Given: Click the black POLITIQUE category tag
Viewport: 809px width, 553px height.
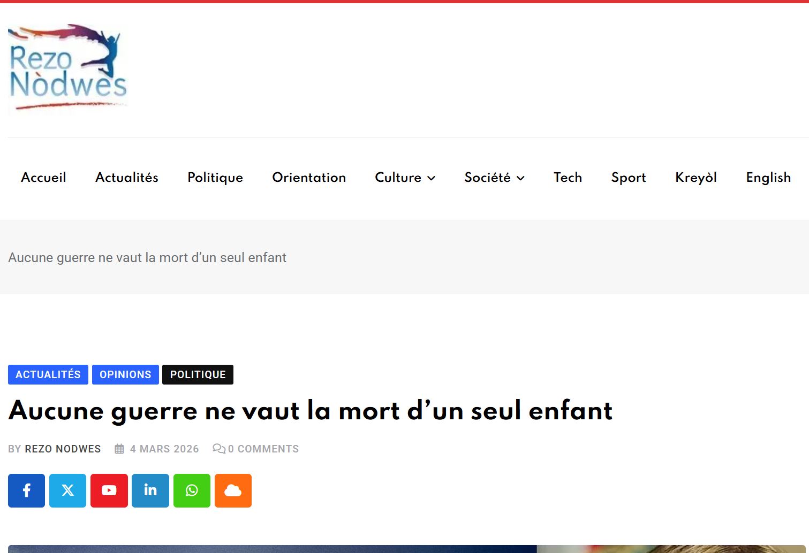Looking at the screenshot, I should point(198,374).
